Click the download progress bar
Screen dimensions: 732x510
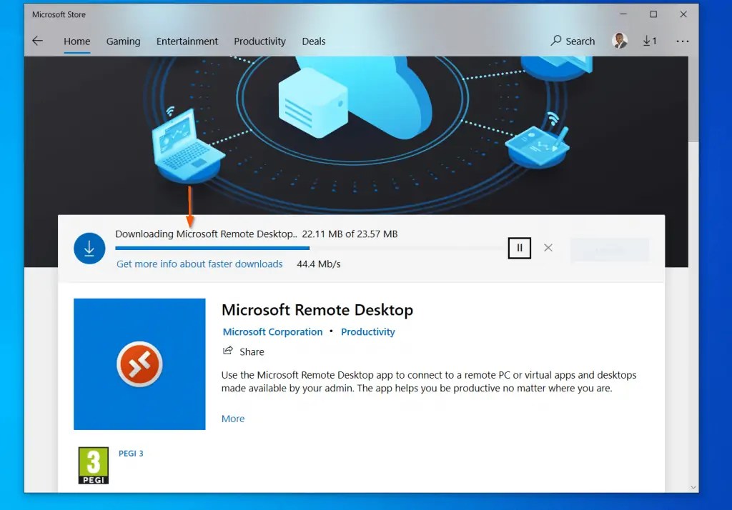[308, 249]
